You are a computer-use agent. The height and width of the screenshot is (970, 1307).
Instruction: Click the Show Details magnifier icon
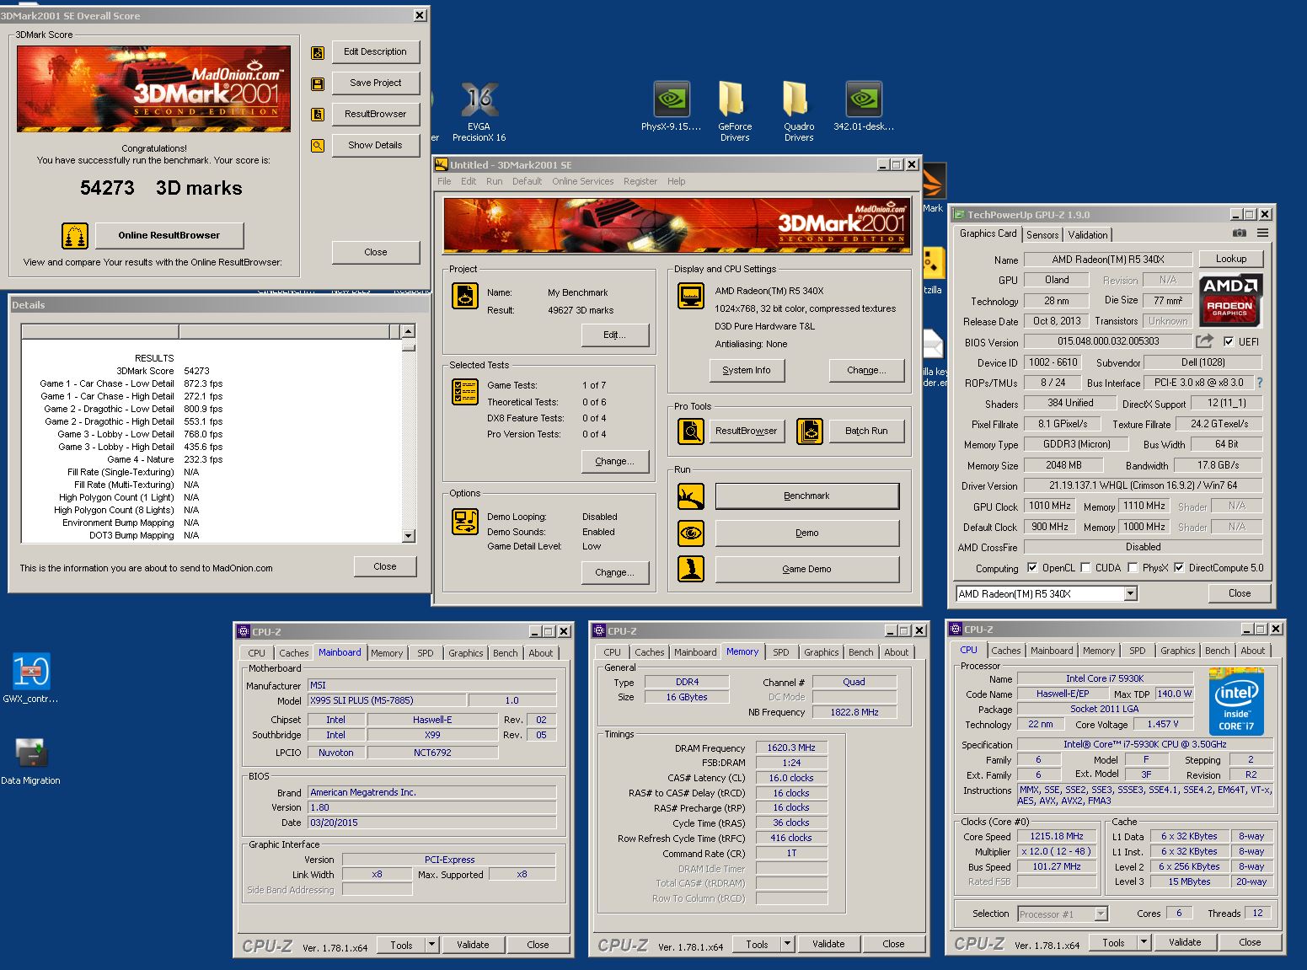(318, 146)
